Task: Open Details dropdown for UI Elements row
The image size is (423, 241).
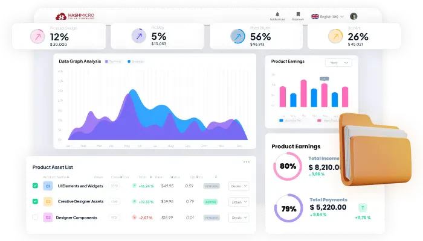Action: coord(239,186)
